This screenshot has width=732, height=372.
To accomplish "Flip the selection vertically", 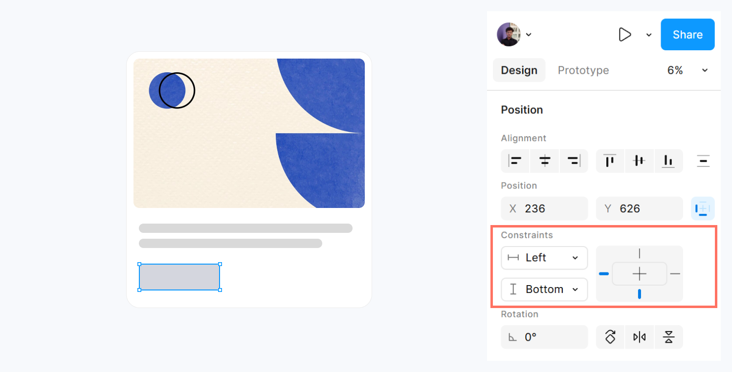I will coord(668,337).
